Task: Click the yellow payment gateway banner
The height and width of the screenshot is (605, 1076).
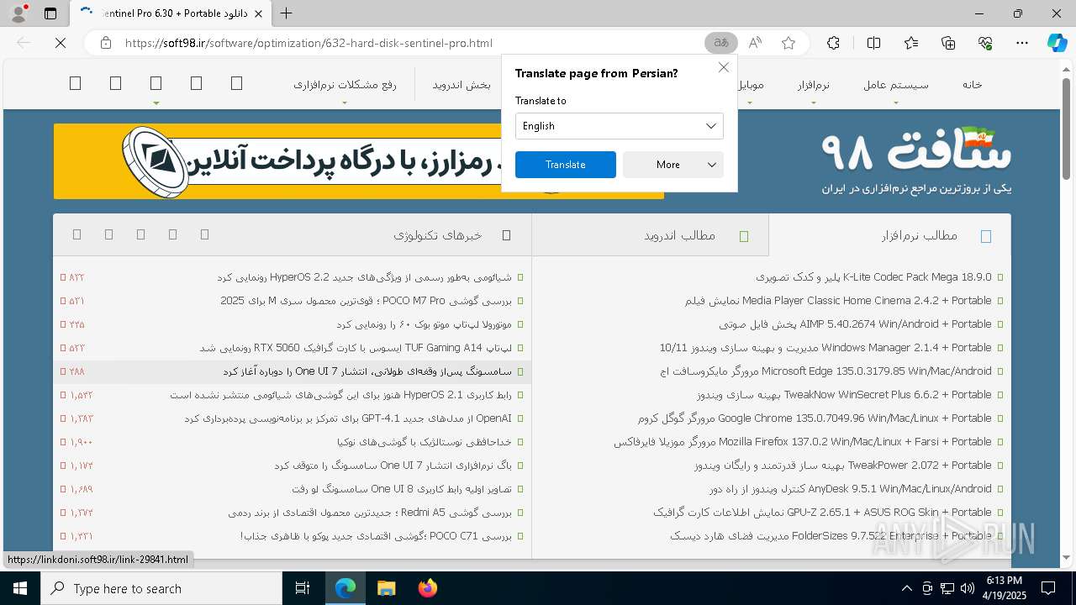Action: (358, 161)
